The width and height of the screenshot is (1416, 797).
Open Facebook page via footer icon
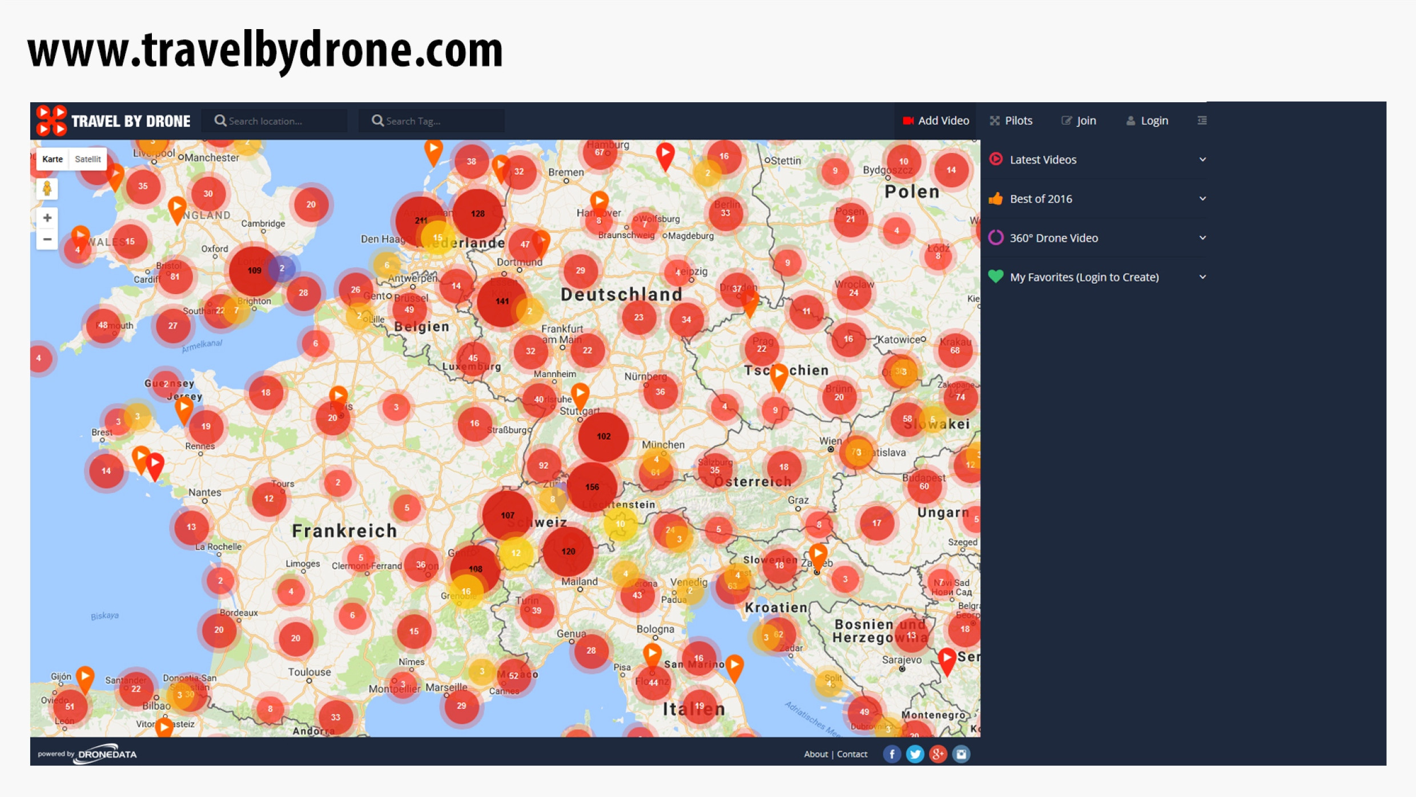pyautogui.click(x=892, y=754)
